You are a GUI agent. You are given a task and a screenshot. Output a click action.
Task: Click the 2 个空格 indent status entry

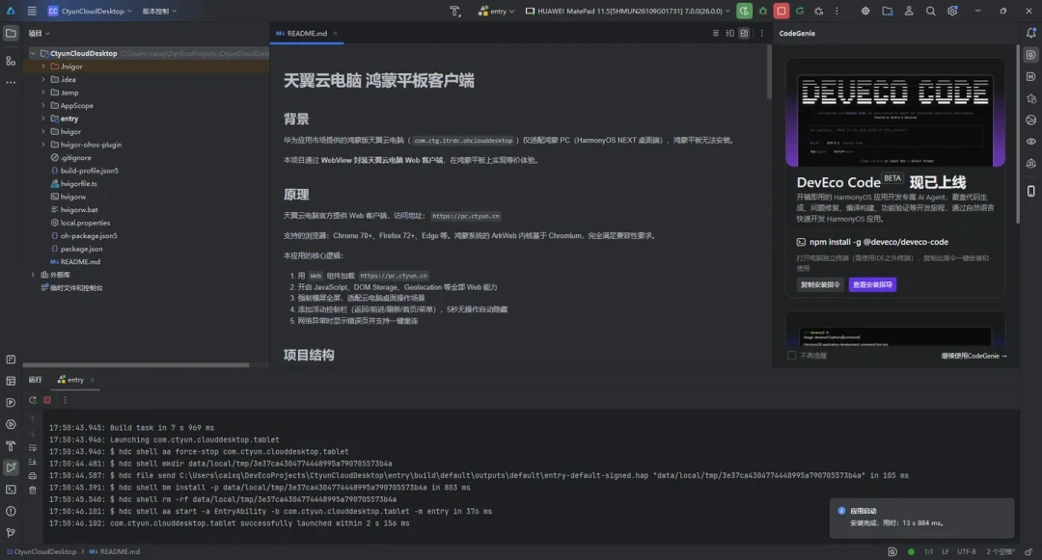(x=1001, y=551)
